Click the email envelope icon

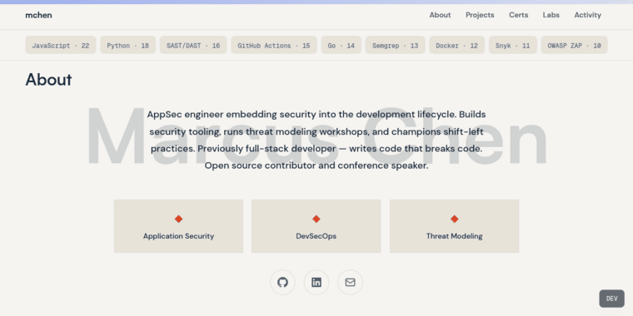(350, 282)
